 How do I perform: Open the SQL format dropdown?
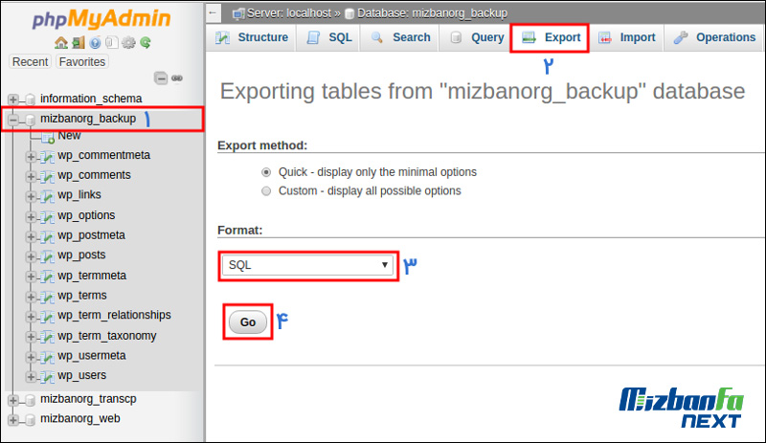tap(307, 265)
